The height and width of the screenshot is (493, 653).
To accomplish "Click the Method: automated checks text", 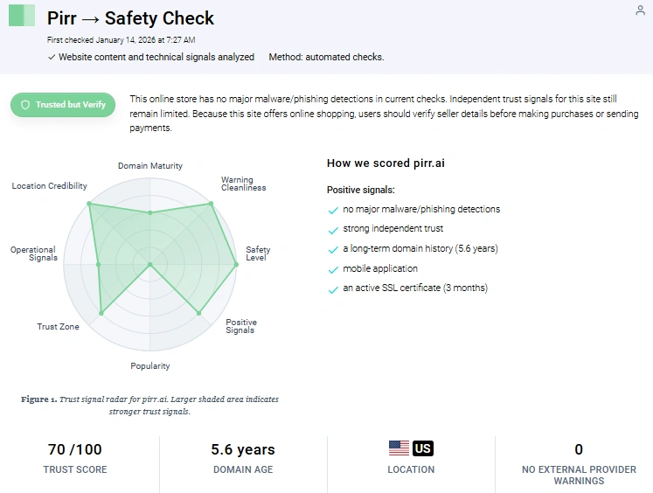I will [327, 57].
